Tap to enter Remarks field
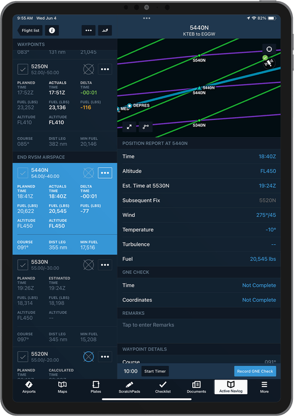294x416 pixels. [199, 331]
